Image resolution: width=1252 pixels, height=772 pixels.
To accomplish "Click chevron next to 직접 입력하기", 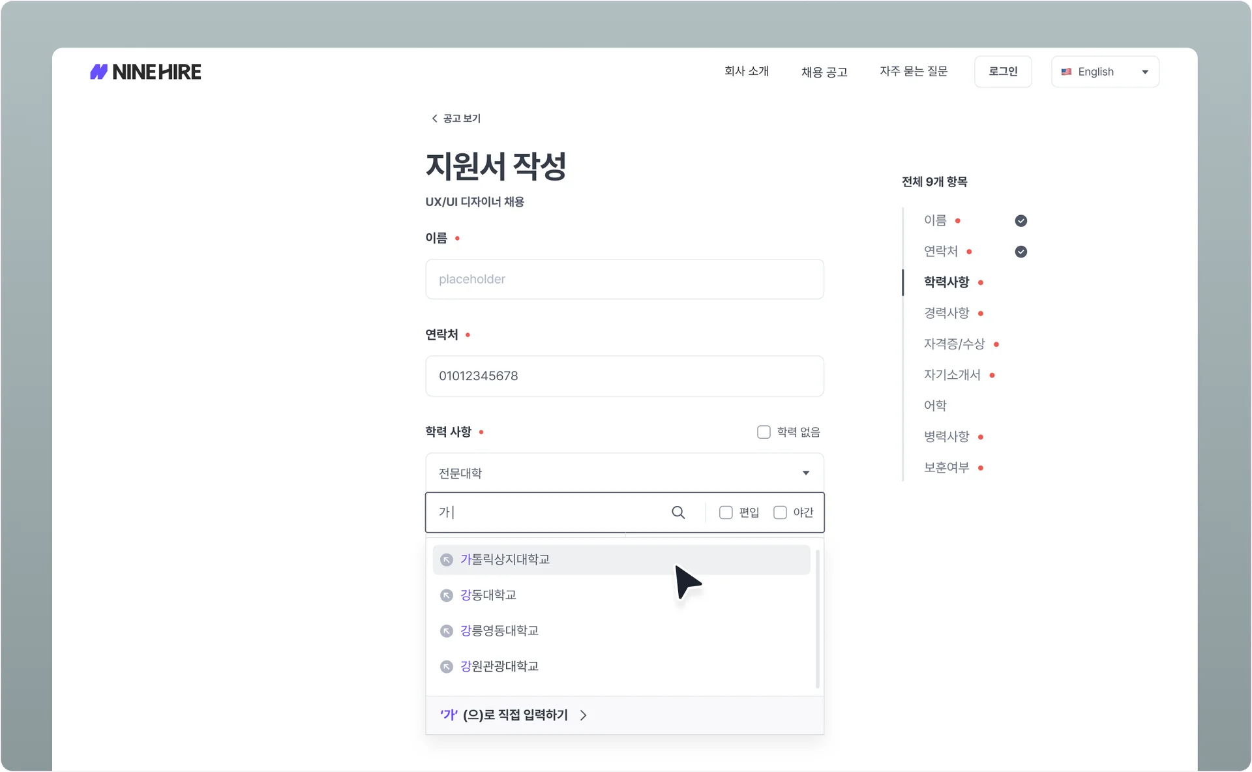I will click(584, 715).
